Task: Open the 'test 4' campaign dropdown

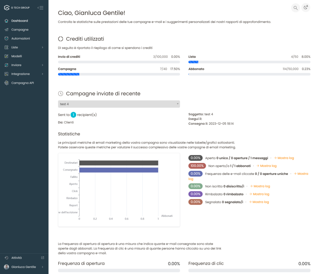Action: (x=119, y=104)
